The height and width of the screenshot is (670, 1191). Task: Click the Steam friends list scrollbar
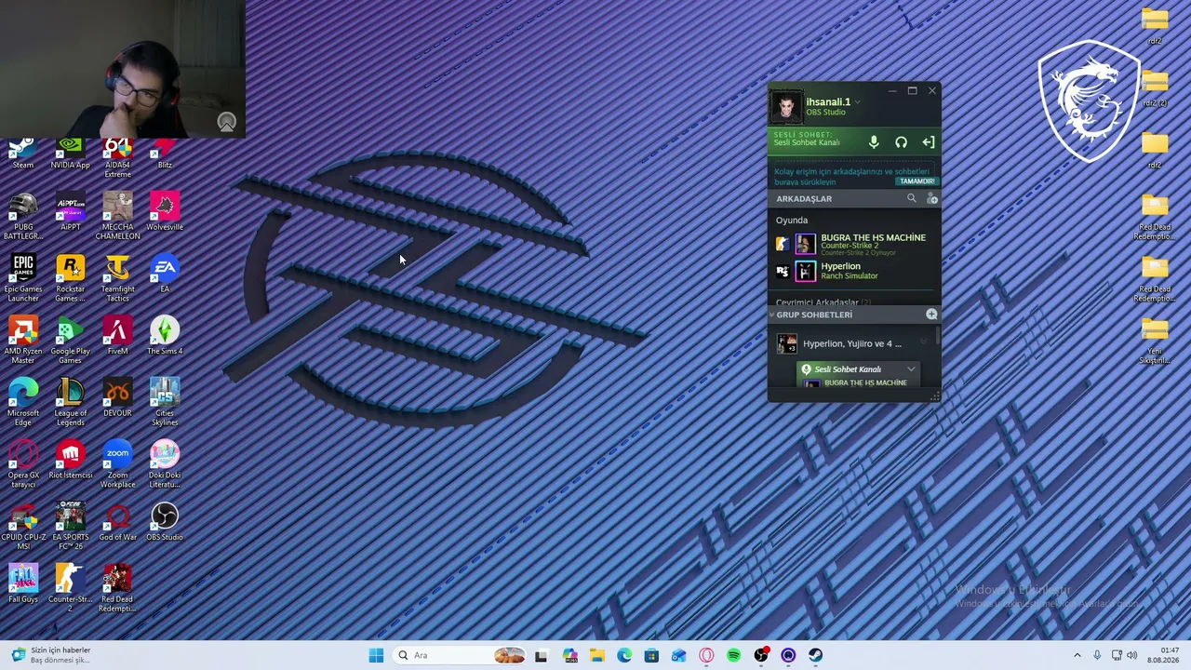click(938, 337)
